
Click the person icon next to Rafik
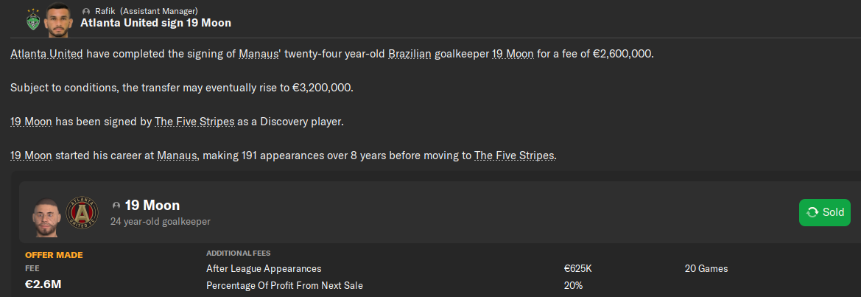pos(86,11)
